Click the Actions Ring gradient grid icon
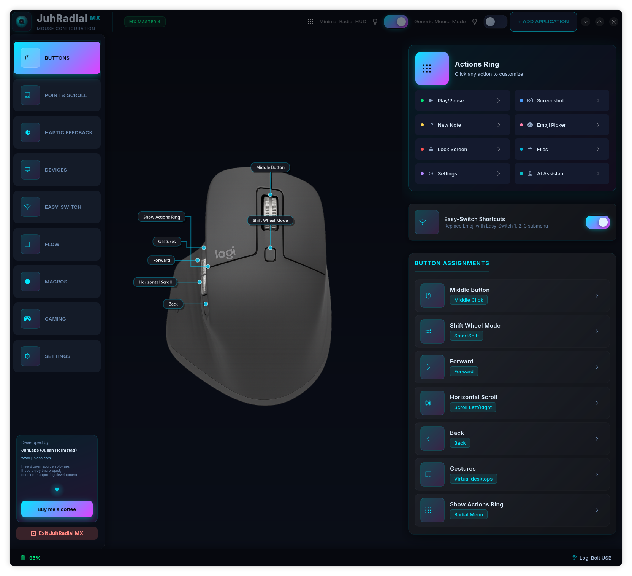632x576 pixels. (432, 68)
